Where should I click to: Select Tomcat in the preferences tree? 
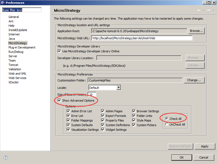click(13, 65)
